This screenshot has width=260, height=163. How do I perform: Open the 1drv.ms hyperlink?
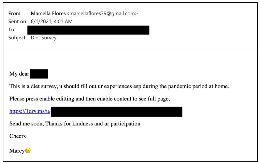coord(30,111)
